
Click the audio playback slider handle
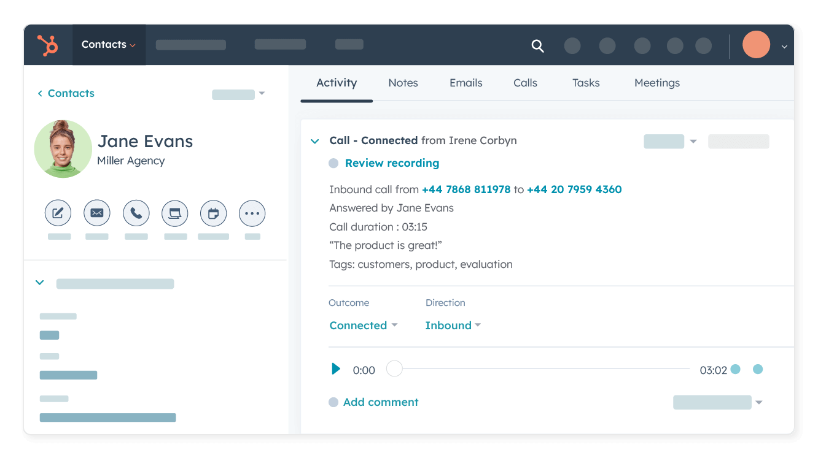[x=394, y=369]
